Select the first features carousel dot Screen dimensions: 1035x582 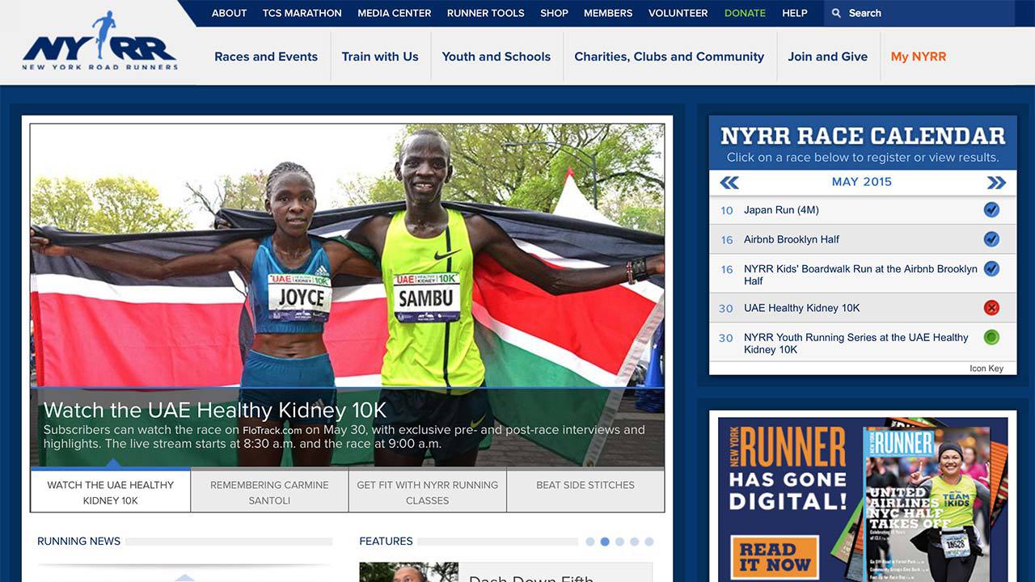pyautogui.click(x=590, y=542)
